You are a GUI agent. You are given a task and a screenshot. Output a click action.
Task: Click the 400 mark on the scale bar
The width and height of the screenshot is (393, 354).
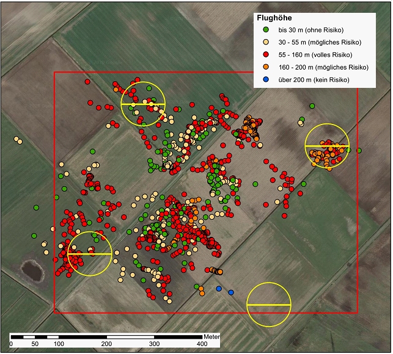(x=202, y=344)
